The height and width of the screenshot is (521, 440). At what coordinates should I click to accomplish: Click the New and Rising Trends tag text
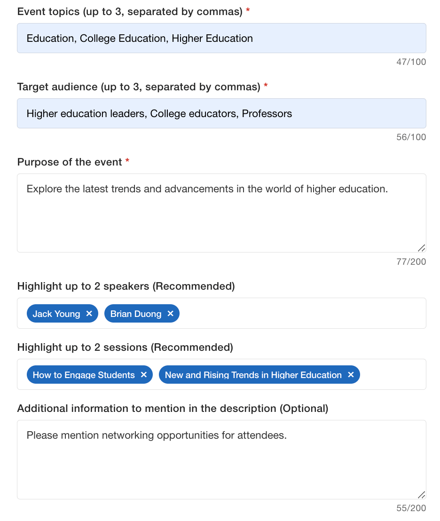pyautogui.click(x=253, y=375)
